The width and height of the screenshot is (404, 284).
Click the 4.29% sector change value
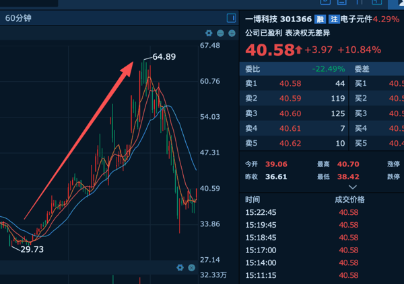coord(386,19)
